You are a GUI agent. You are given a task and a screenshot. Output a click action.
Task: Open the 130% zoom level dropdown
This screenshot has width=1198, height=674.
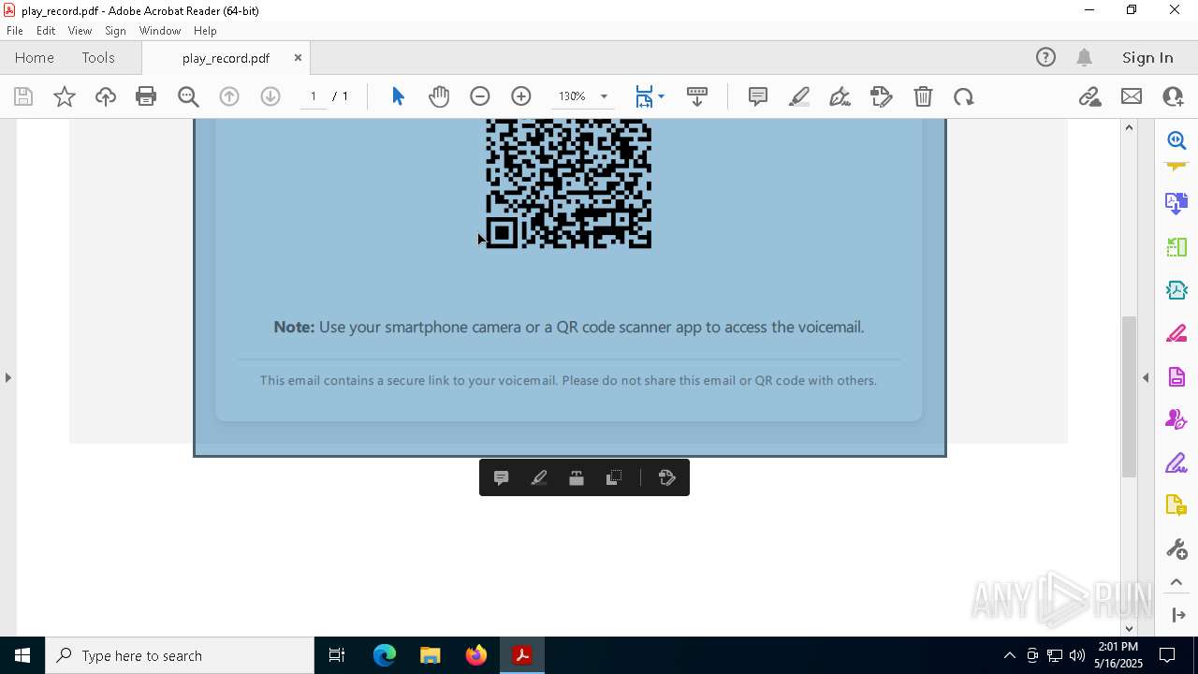604,96
